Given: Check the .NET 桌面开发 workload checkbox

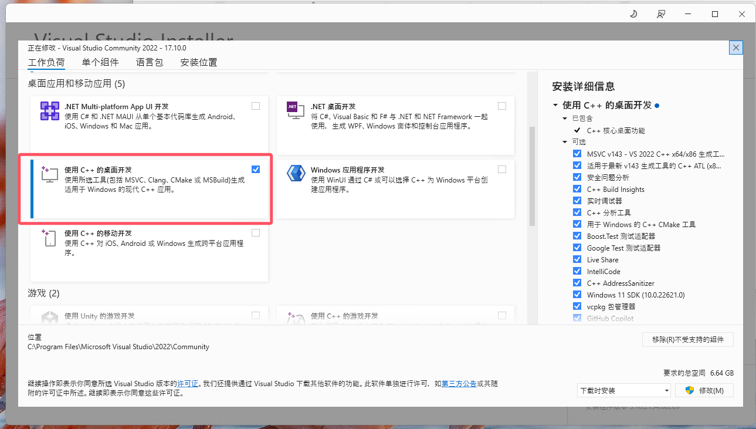Looking at the screenshot, I should [502, 106].
